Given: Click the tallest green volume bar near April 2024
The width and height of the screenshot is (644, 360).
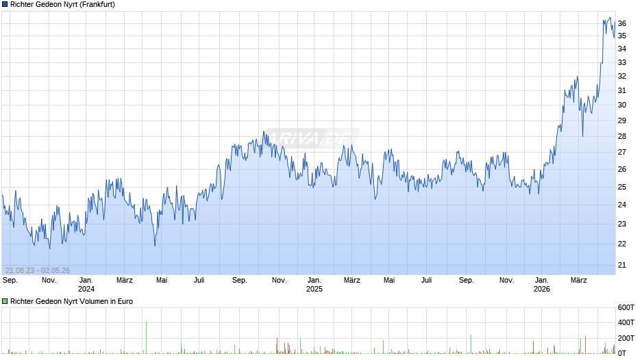Looking at the screenshot, I should pyautogui.click(x=146, y=337).
